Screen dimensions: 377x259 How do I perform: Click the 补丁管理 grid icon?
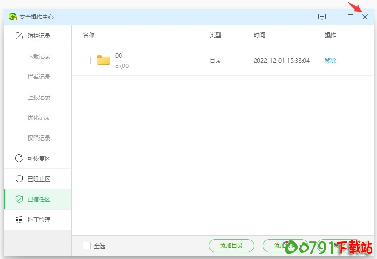[x=19, y=220]
